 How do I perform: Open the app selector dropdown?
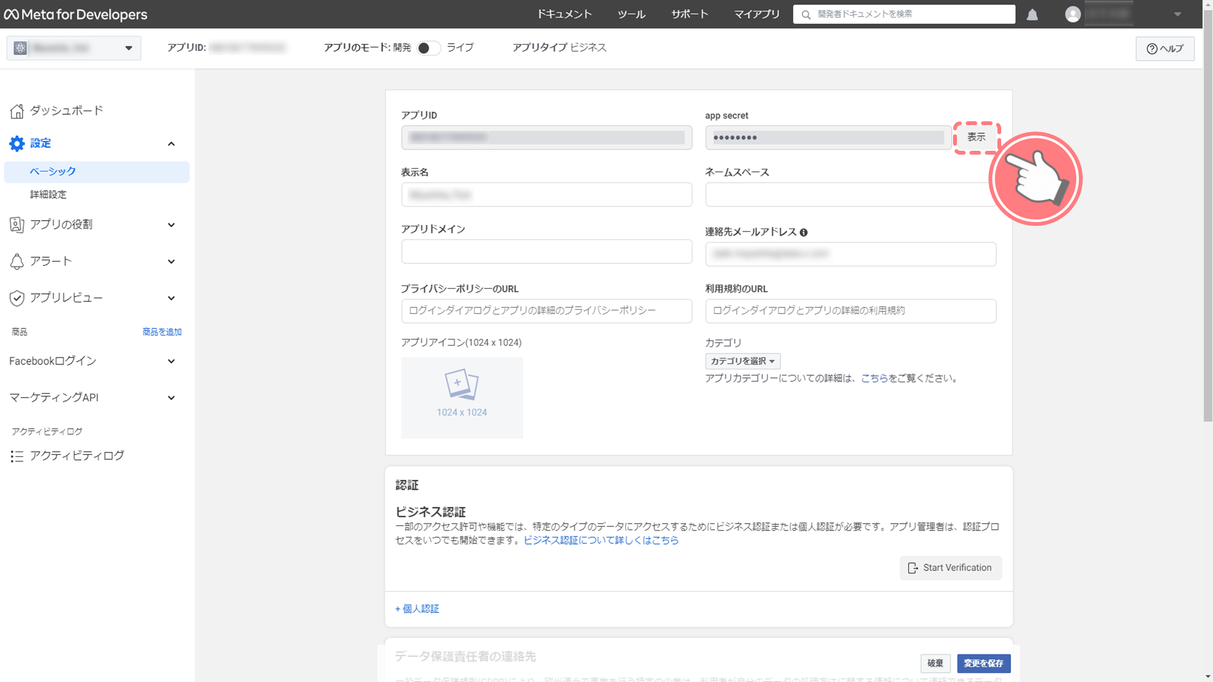coord(74,48)
